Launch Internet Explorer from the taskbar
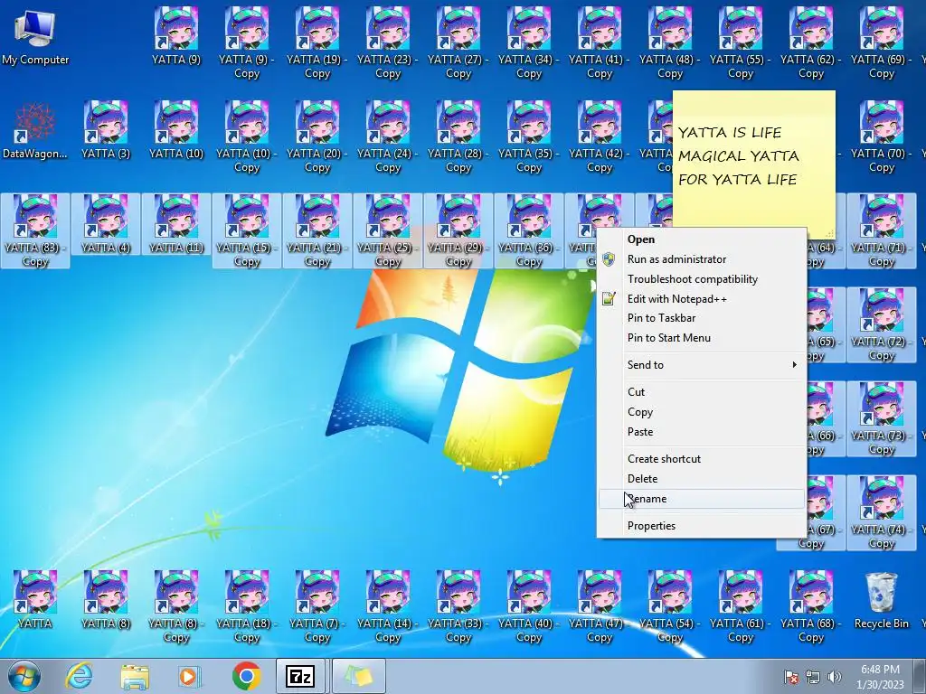Viewport: 926px width, 694px height. click(79, 676)
